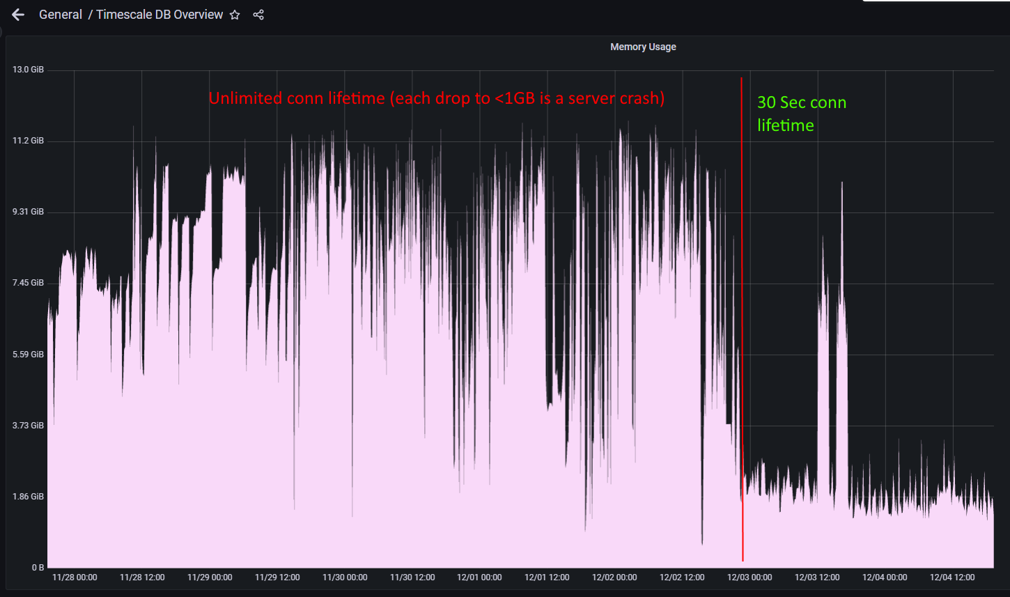Screen dimensions: 1010x597
Task: Click the 13.0 GiB y-axis label
Action: pos(29,70)
